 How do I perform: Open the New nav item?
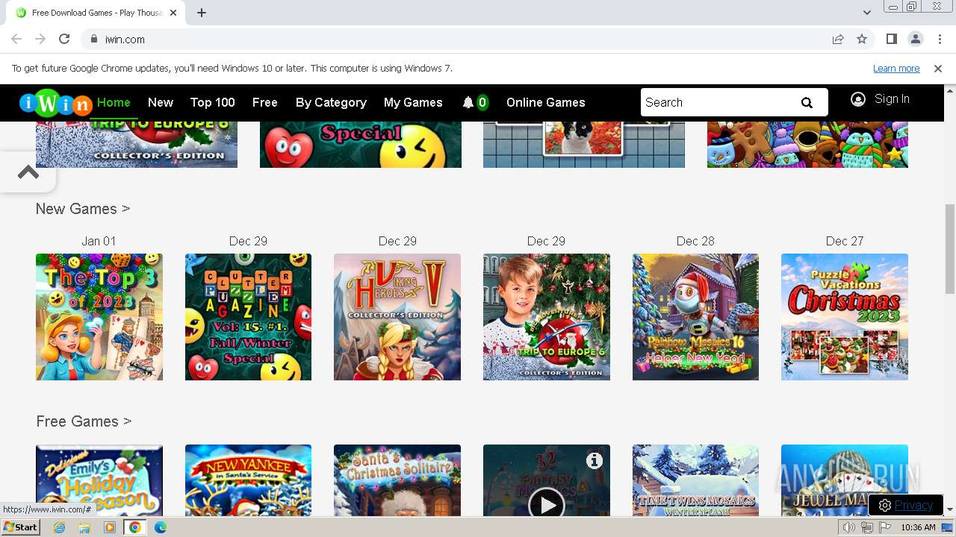(161, 102)
